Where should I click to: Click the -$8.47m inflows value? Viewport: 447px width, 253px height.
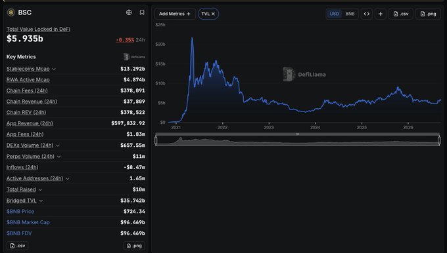[x=134, y=167]
